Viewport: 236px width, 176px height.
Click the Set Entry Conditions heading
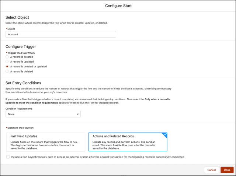(23, 83)
